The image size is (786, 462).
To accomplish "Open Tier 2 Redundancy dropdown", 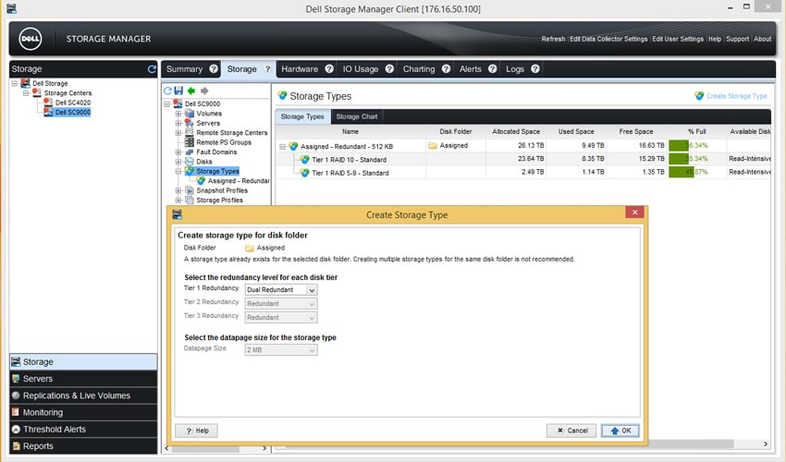I will pyautogui.click(x=281, y=304).
